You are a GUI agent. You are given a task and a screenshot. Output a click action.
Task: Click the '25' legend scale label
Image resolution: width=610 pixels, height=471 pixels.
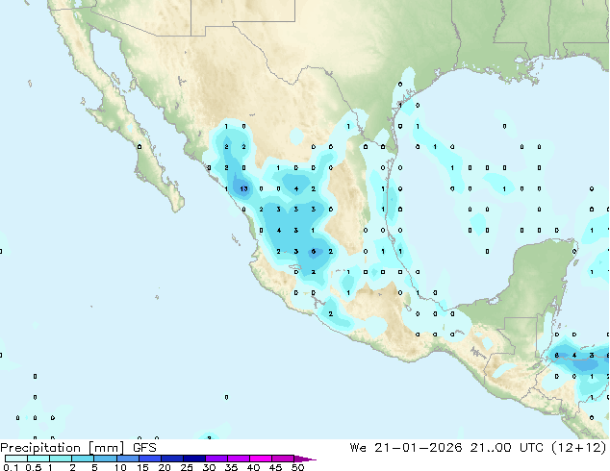point(187,467)
